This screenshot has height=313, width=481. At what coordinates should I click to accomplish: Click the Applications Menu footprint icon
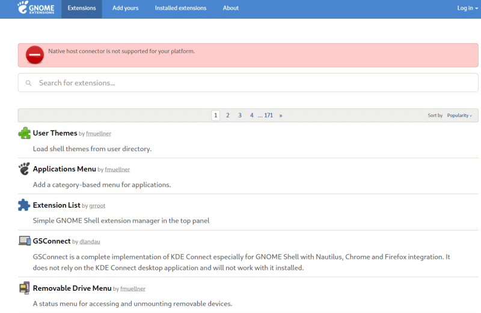(x=24, y=169)
